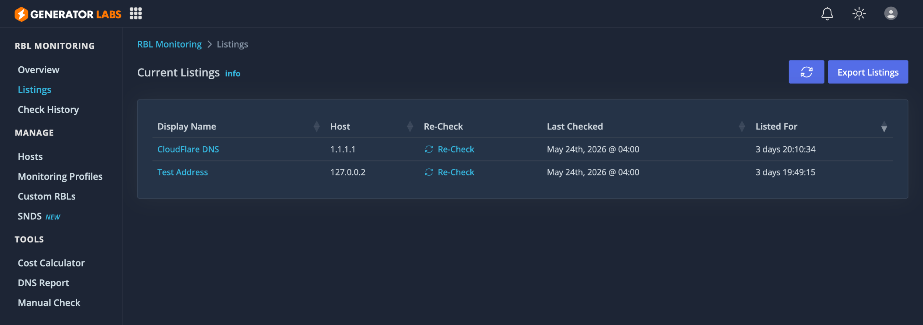
Task: Click Re-Check icon for Test Address
Action: tap(429, 172)
